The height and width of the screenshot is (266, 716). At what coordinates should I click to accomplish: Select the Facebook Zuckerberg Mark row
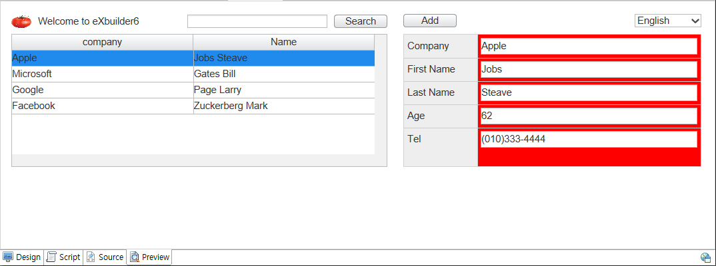point(230,106)
